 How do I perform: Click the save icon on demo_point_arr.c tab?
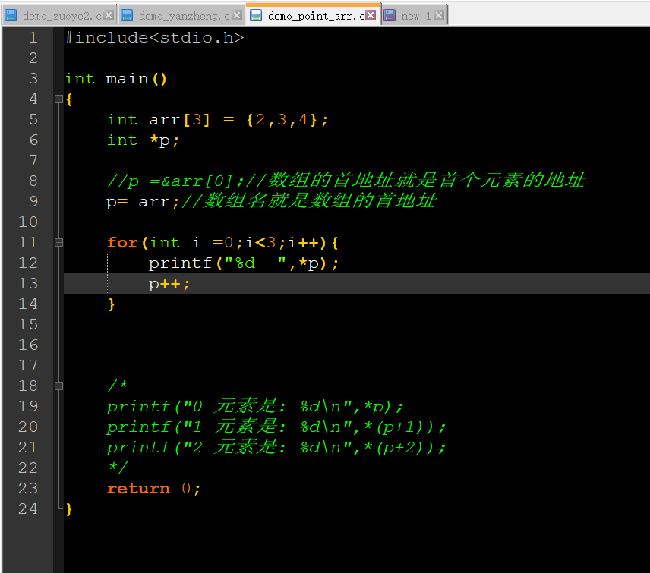(x=256, y=15)
